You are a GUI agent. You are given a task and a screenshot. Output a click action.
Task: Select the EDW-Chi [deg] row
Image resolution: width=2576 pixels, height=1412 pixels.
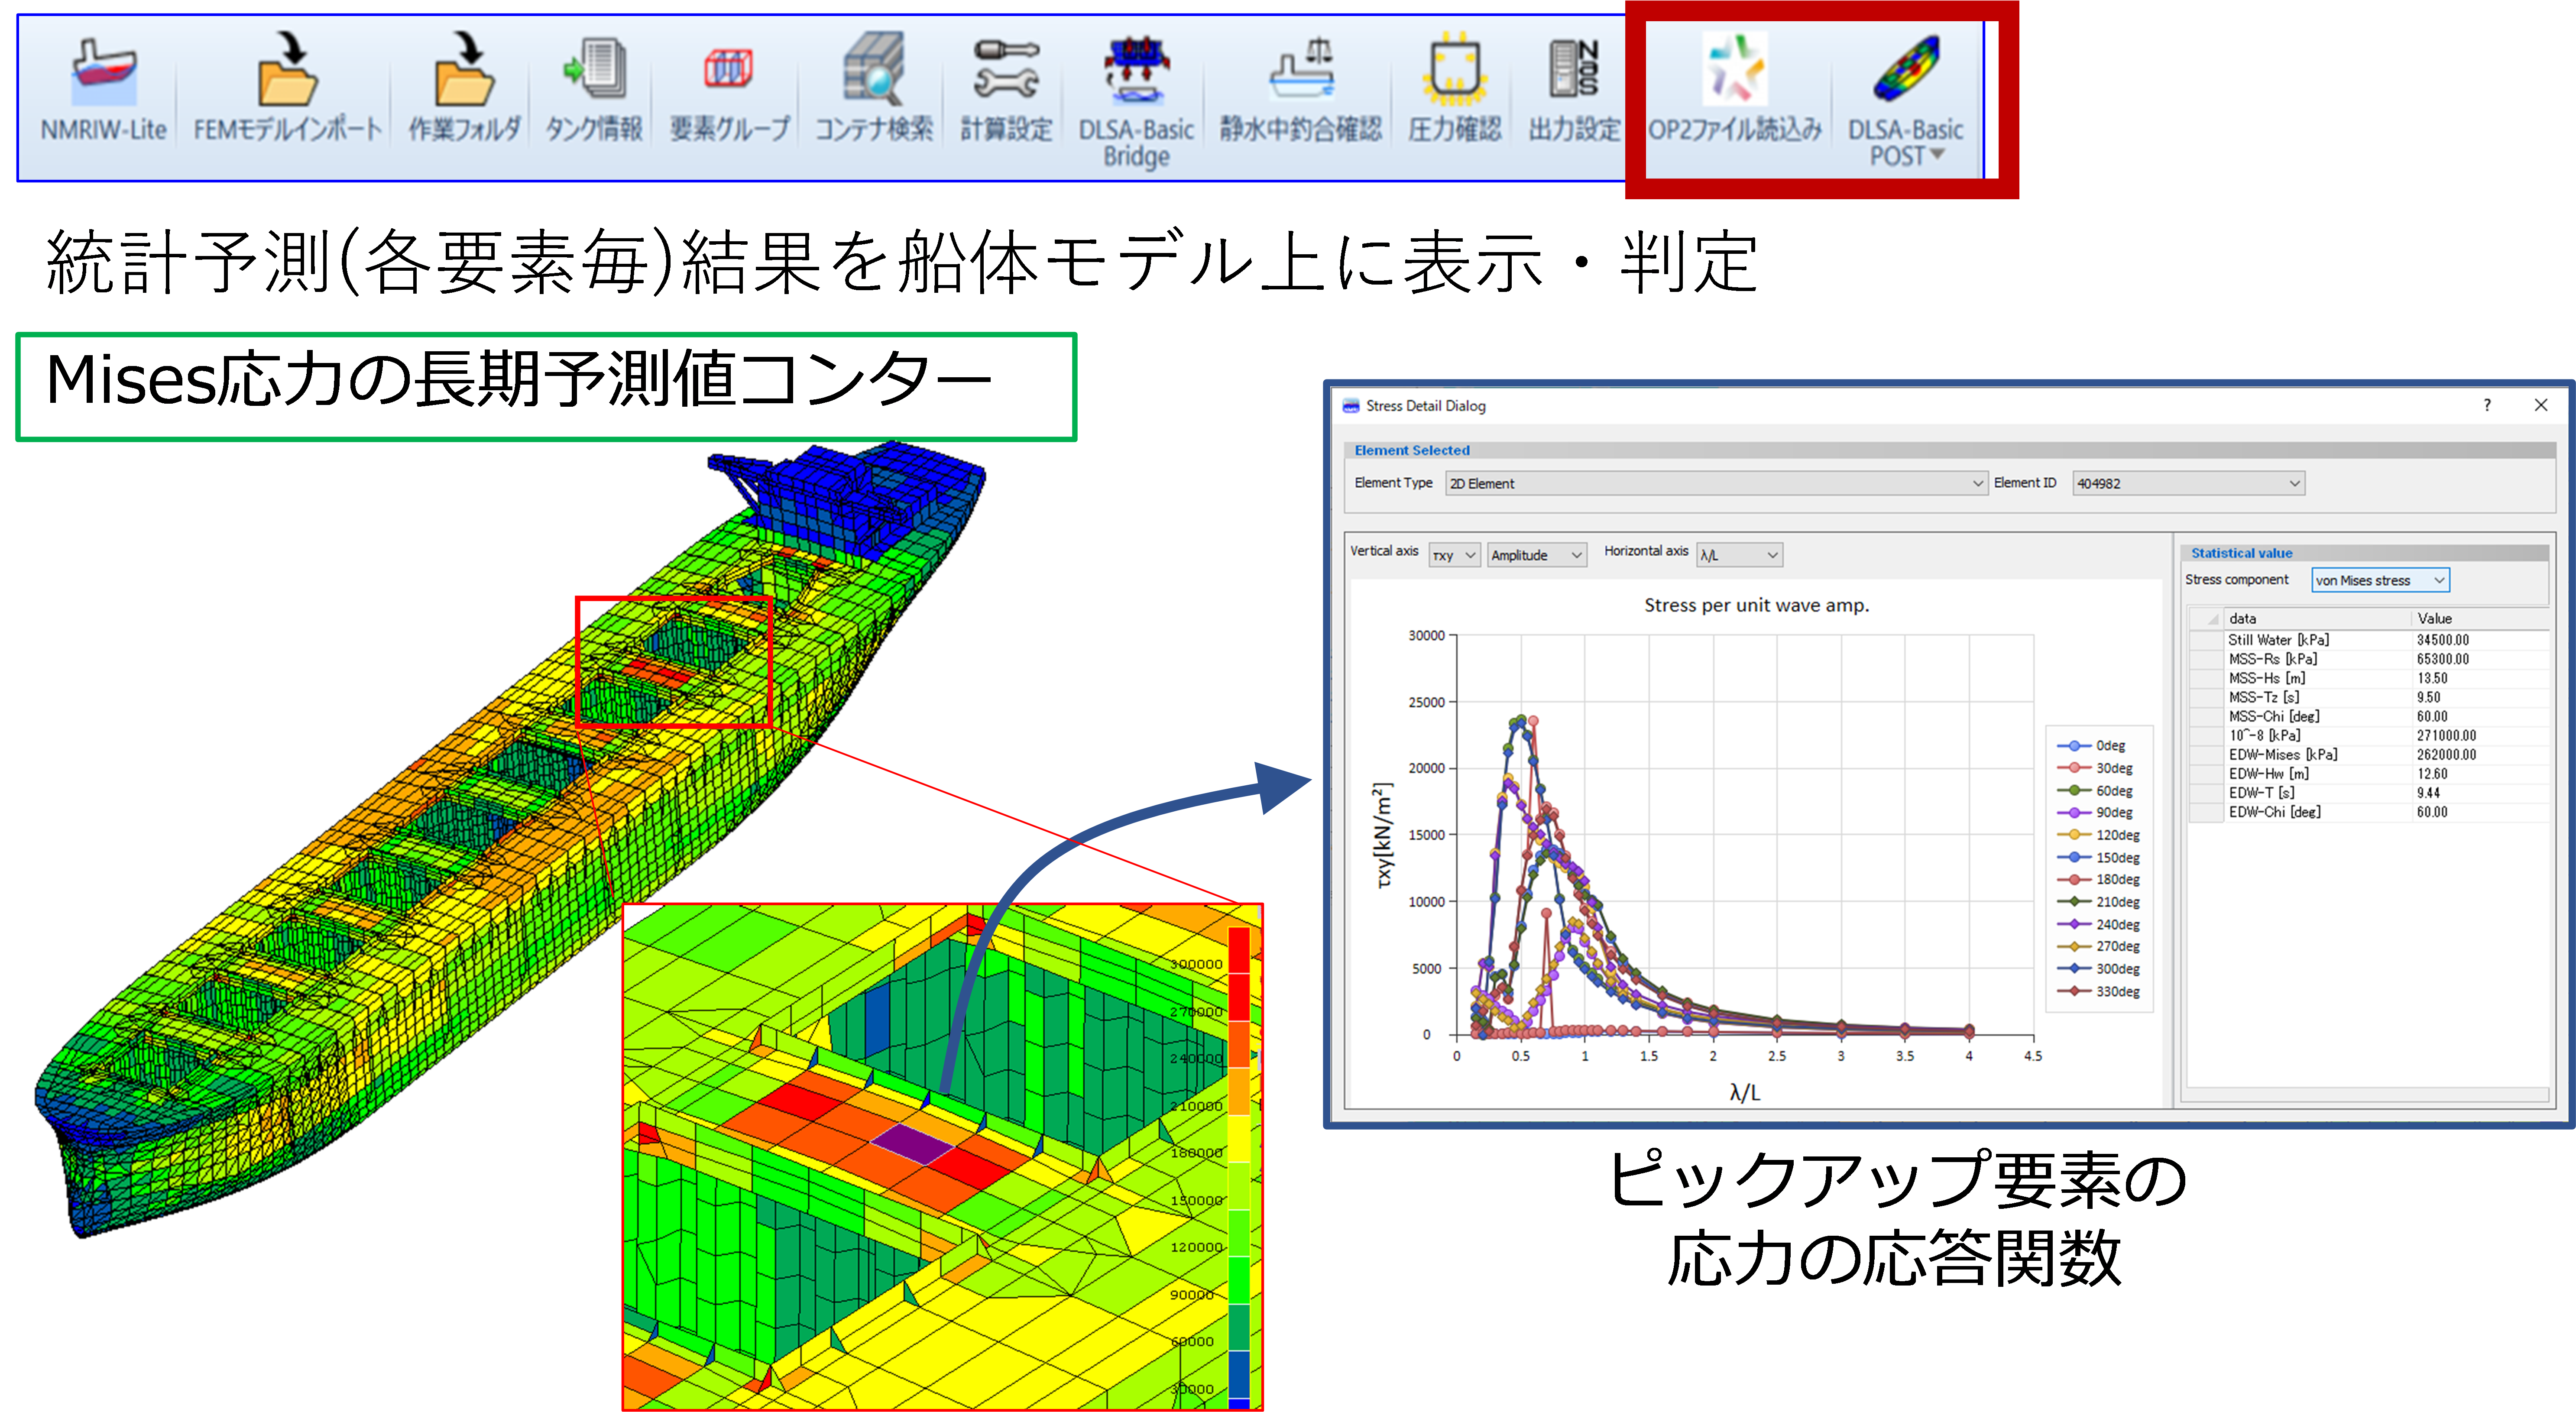click(2369, 812)
